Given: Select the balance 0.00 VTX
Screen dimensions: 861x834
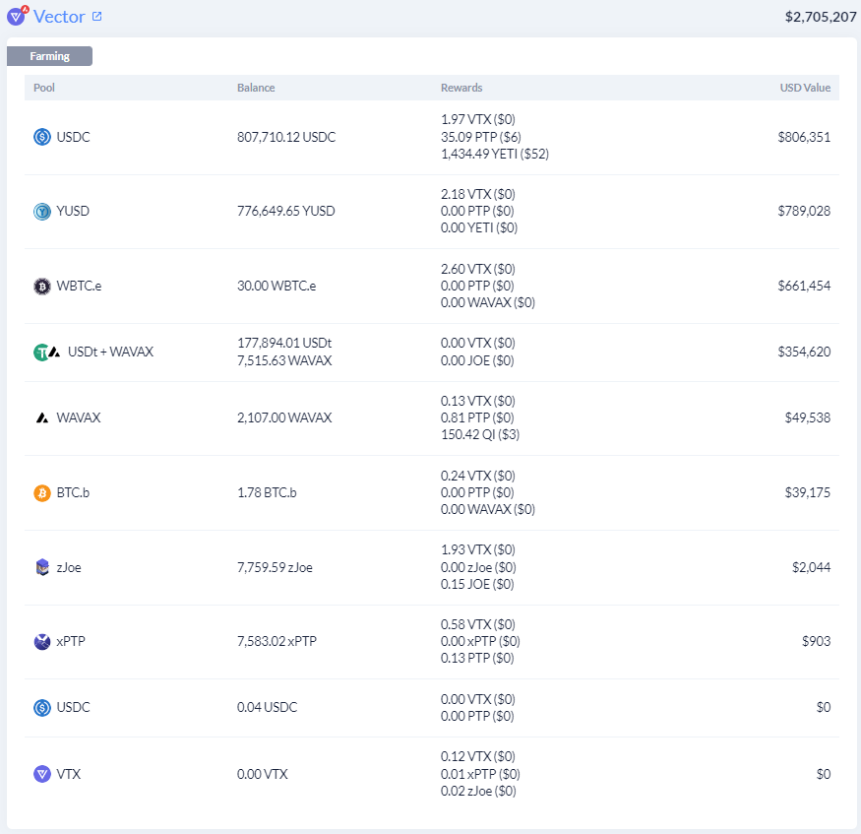Looking at the screenshot, I should pyautogui.click(x=262, y=774).
